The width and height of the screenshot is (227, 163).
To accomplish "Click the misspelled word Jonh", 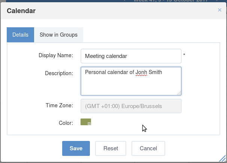I will [x=141, y=72].
